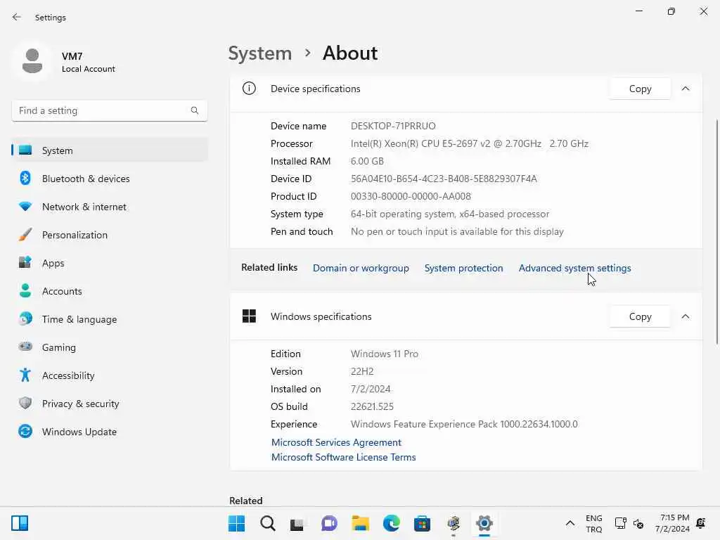
Task: Click the Settings gear icon on taskbar
Action: [x=484, y=523]
